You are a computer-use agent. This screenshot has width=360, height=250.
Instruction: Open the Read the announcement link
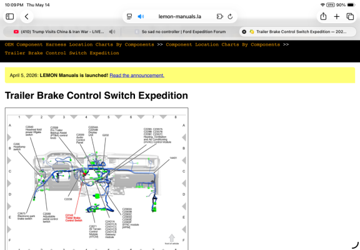pyautogui.click(x=137, y=75)
